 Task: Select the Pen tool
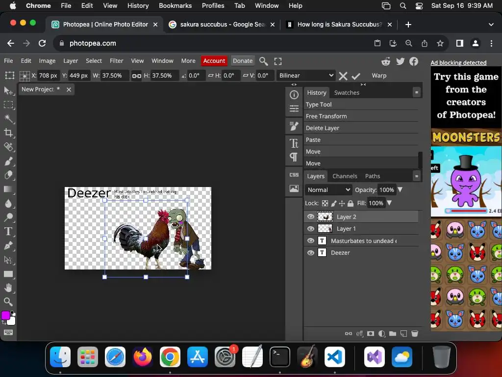(8, 245)
